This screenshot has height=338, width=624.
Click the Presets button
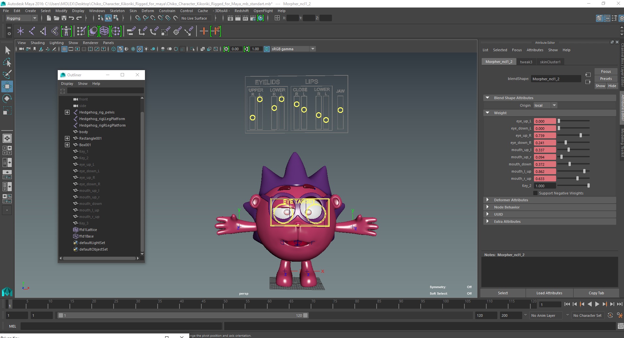[x=606, y=79]
